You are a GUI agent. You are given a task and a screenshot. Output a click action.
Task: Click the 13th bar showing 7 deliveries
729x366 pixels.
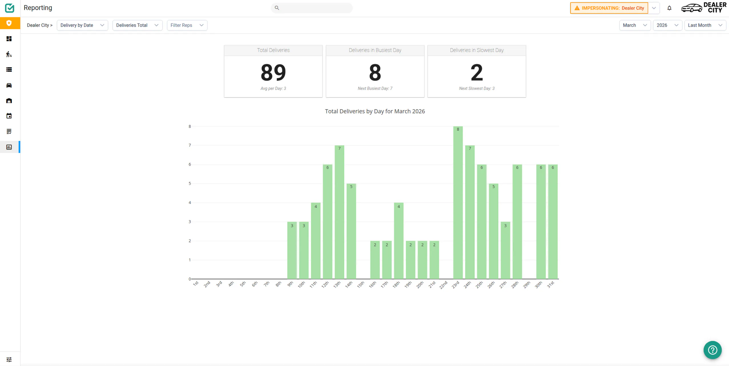click(x=339, y=212)
